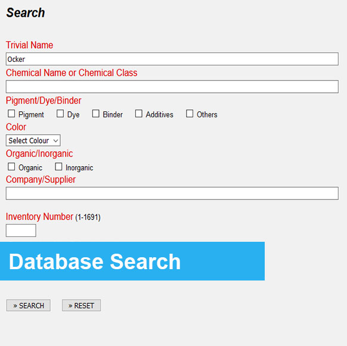Select the Others checkbox
This screenshot has width=347, height=346.
(190, 114)
